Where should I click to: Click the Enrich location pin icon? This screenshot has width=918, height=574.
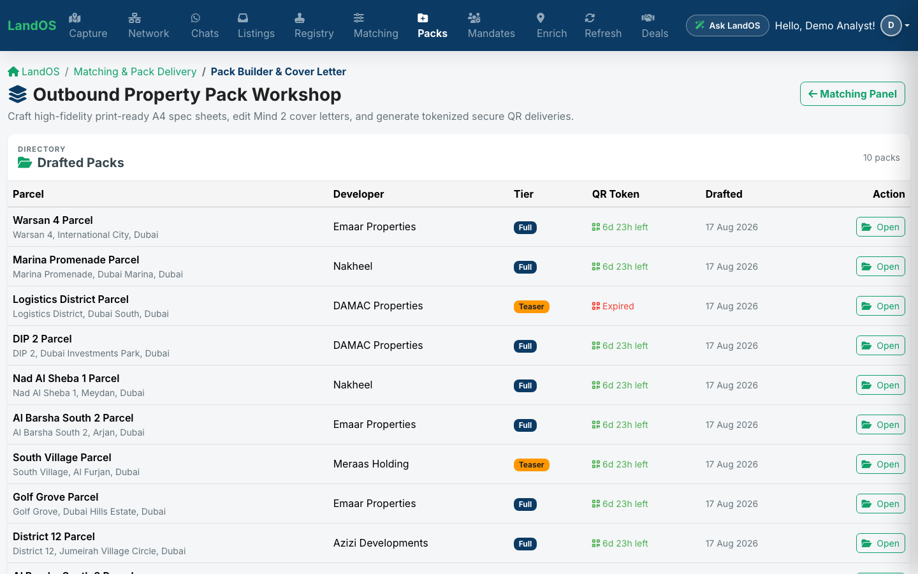541,18
